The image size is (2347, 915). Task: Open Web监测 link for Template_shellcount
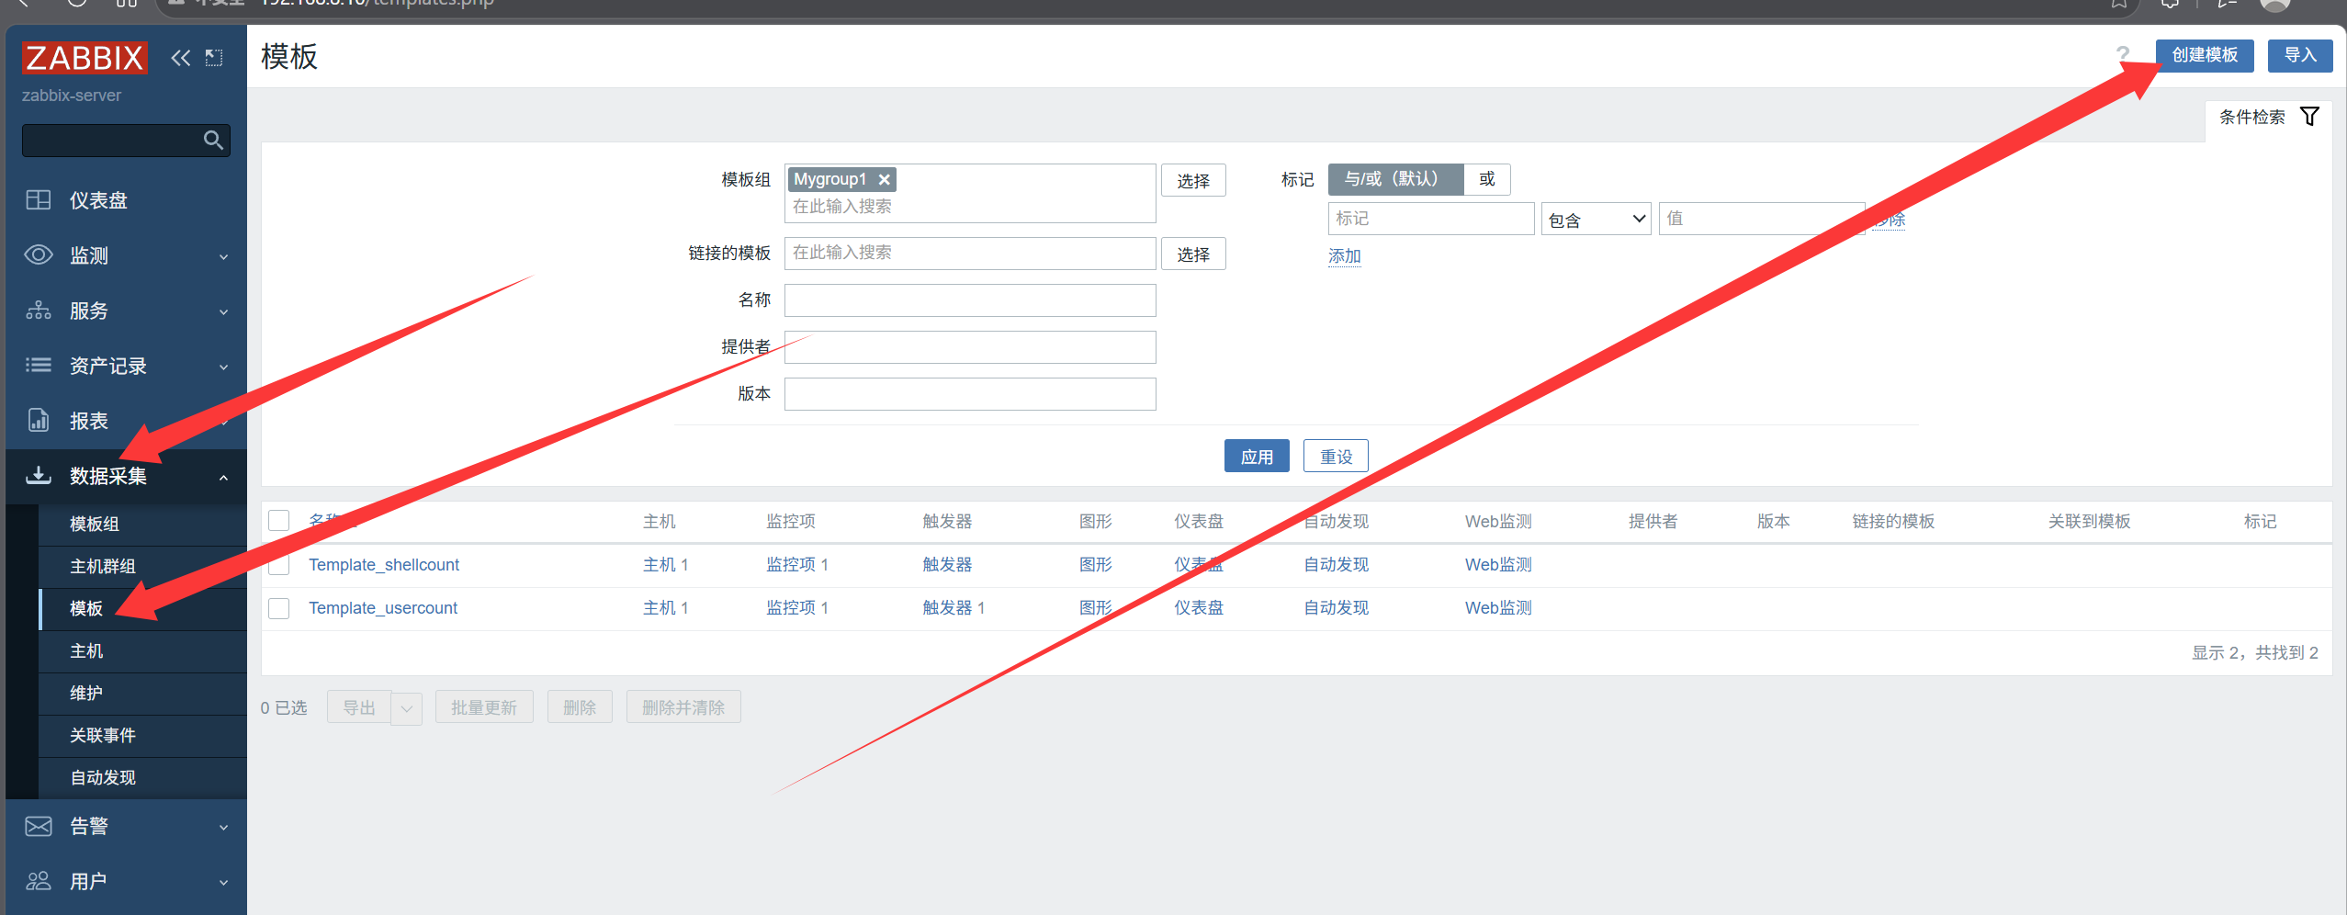click(x=1498, y=565)
